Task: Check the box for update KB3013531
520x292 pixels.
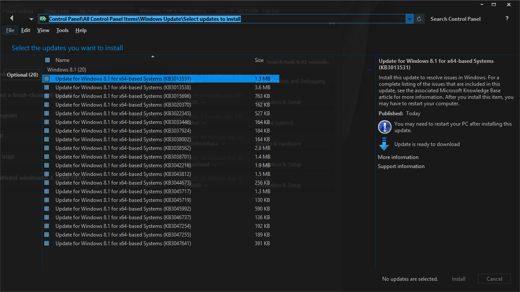Action: point(47,79)
